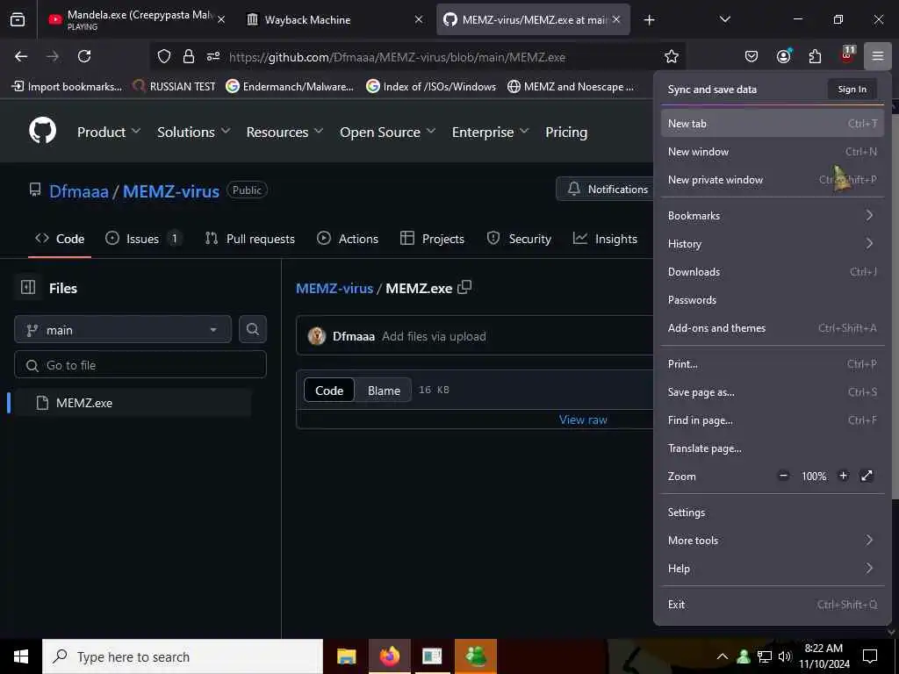The height and width of the screenshot is (674, 899).
Task: Open the History submenu
Action: (x=772, y=244)
